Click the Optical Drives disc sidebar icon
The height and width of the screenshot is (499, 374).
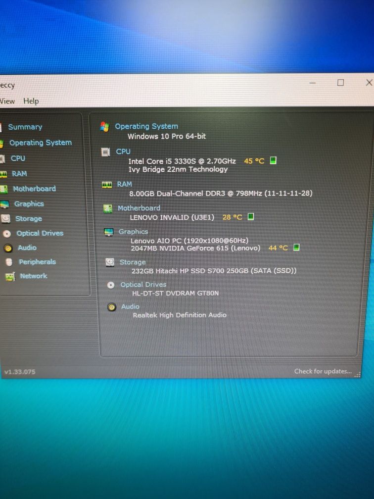tap(7, 234)
